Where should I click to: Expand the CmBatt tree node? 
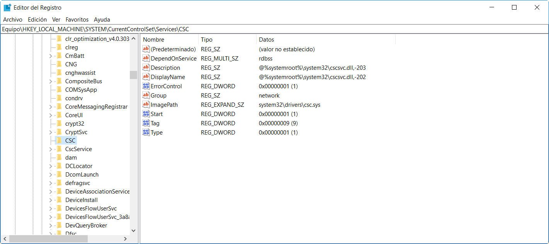[51, 56]
